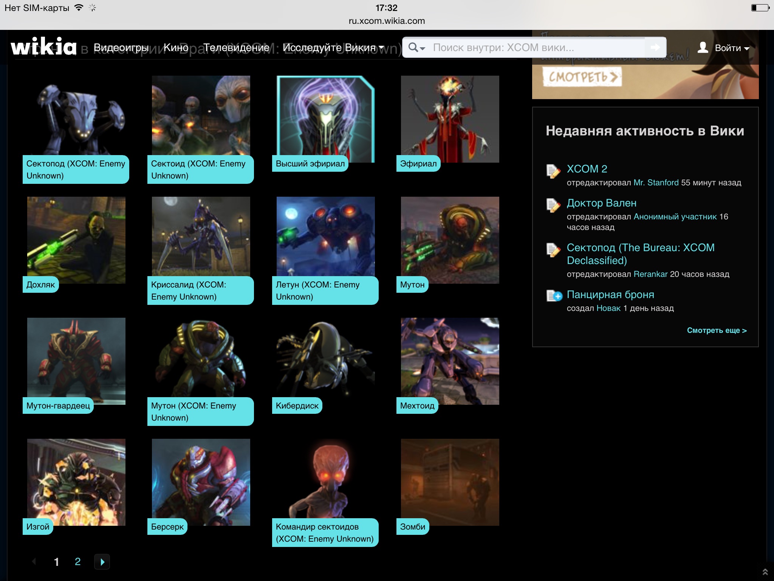Click the Мехтоид caption label
The height and width of the screenshot is (581, 774).
tap(417, 405)
